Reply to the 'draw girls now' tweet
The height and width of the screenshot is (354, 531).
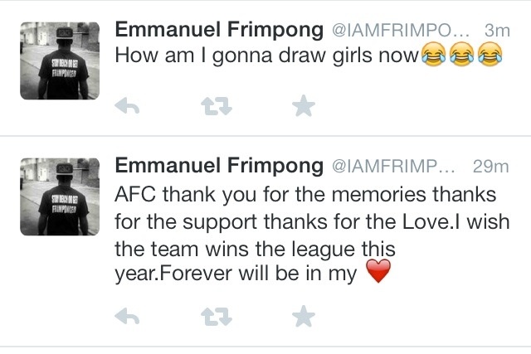coord(127,107)
